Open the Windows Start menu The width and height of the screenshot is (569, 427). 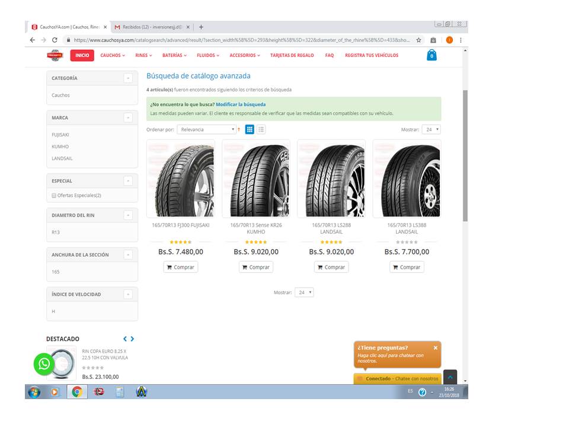(x=34, y=392)
